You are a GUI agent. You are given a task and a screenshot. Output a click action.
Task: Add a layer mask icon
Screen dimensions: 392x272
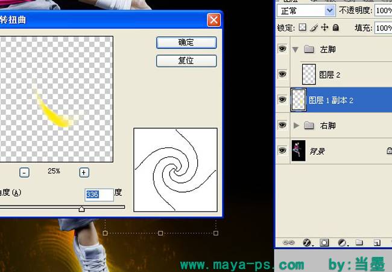[324, 242]
